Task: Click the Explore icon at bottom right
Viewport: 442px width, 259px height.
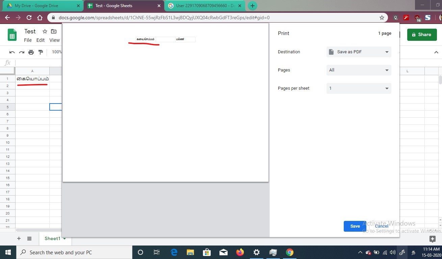Action: point(433,239)
